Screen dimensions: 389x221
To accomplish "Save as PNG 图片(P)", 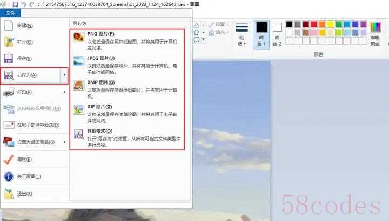I will pyautogui.click(x=127, y=41).
